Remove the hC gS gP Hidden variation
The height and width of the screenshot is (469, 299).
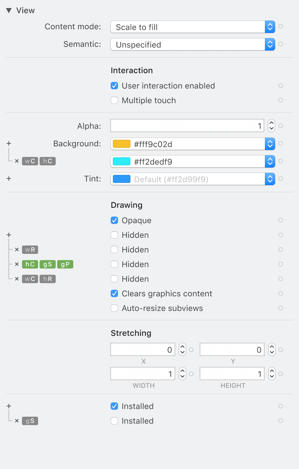16,264
